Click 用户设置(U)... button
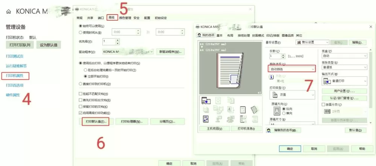376x166 pixels. 344,91
